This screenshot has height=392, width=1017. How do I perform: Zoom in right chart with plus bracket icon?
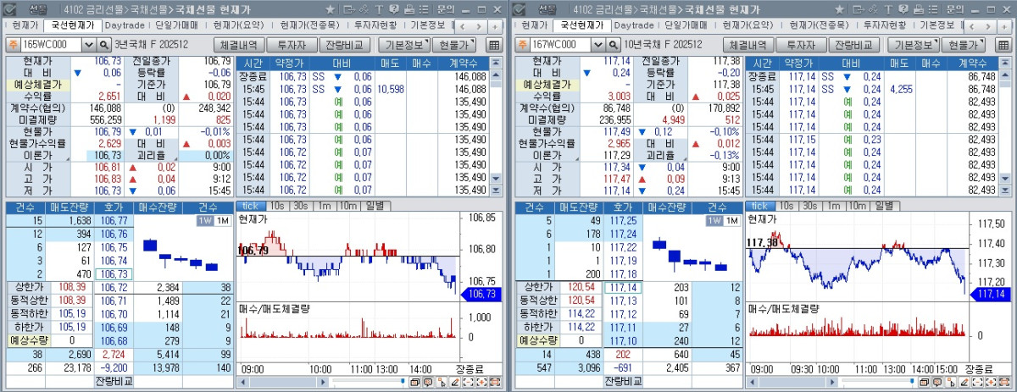[x=991, y=383]
